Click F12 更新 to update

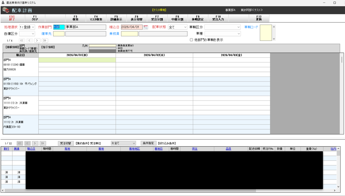(x=259, y=18)
